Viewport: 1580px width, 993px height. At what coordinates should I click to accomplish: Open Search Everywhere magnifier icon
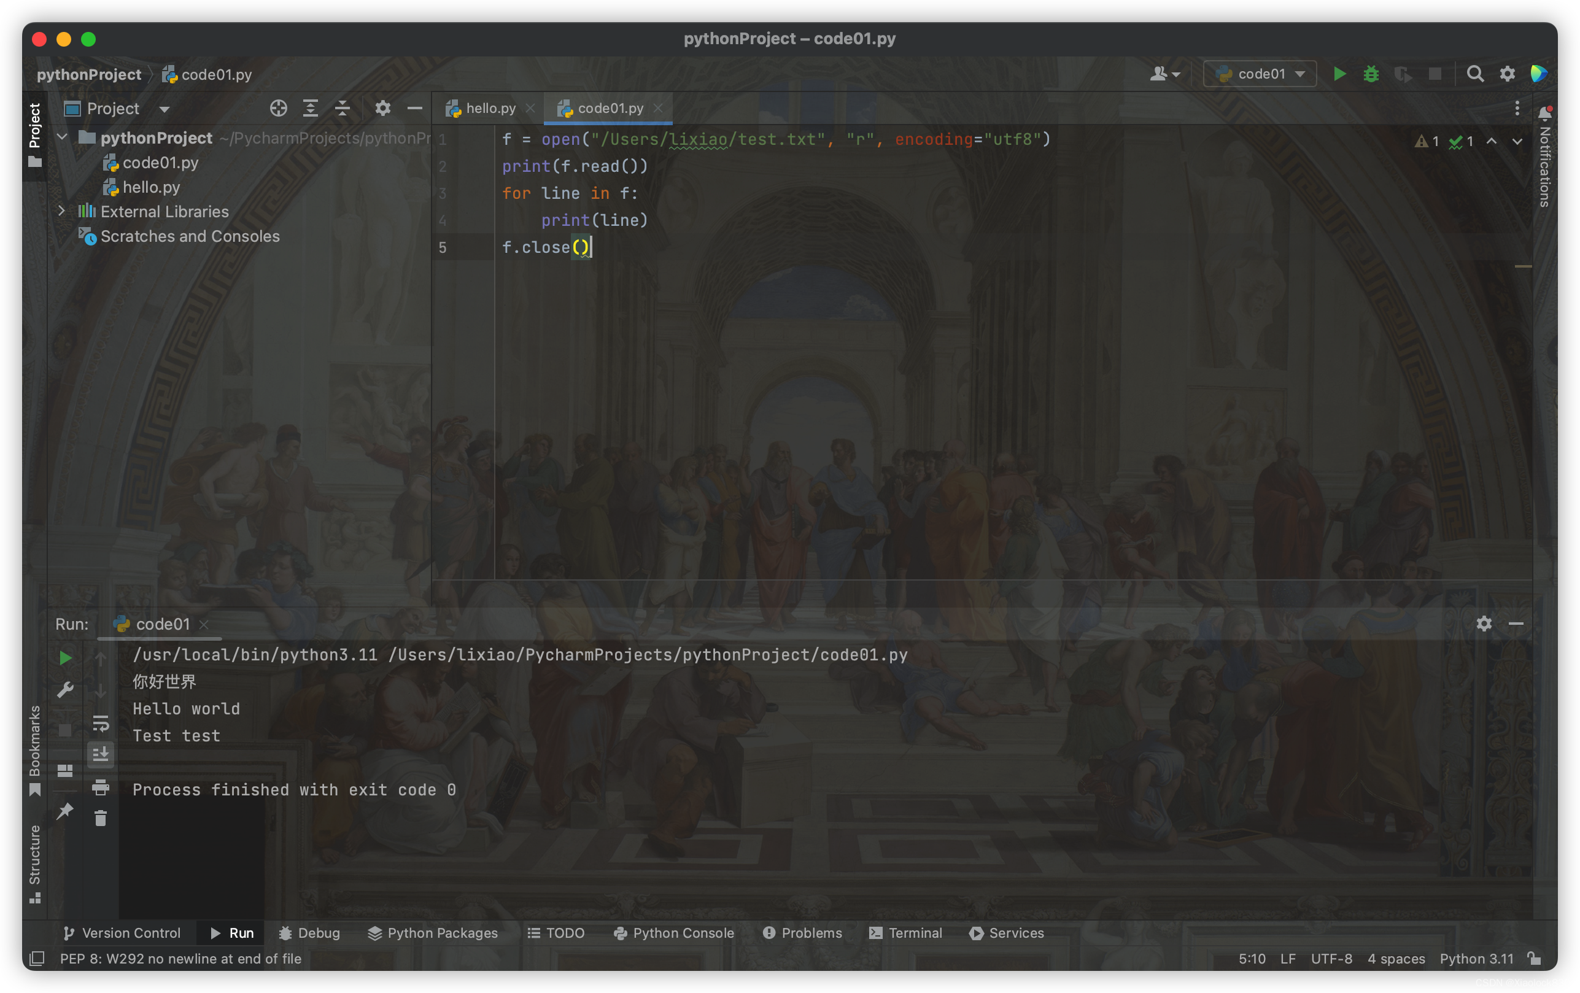[x=1475, y=74]
